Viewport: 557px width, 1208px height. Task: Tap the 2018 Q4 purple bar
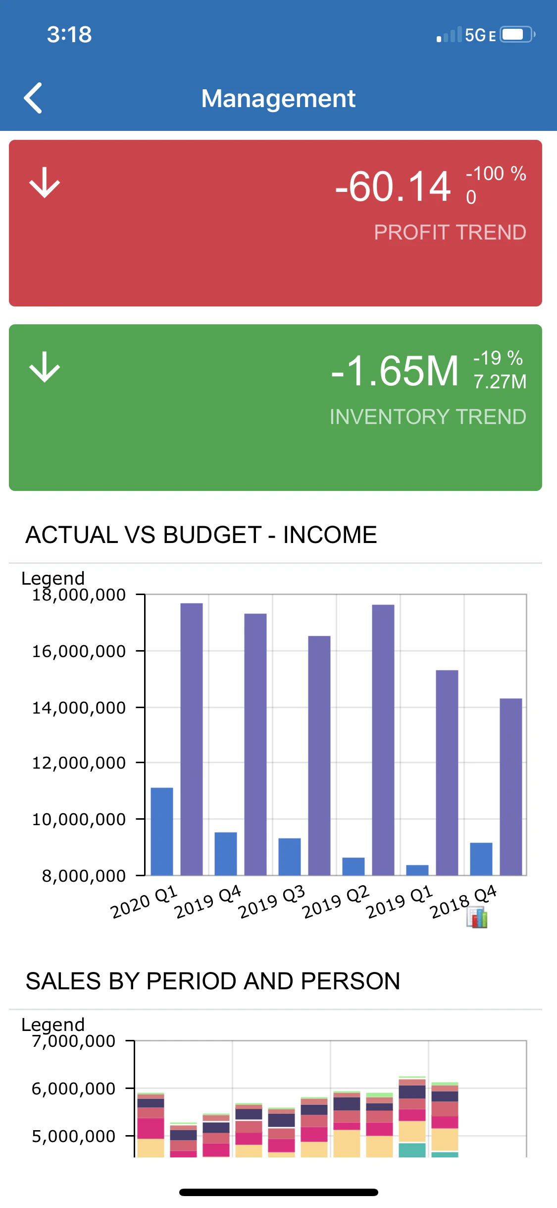[511, 786]
